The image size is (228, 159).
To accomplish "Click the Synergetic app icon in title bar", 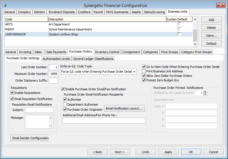I will coord(5,5).
